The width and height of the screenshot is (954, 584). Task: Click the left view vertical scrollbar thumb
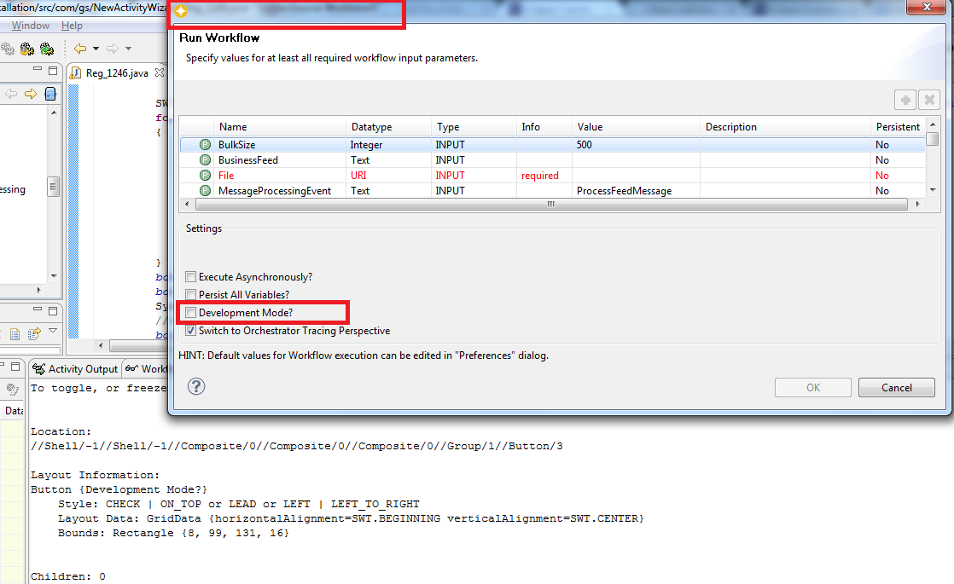tap(54, 187)
